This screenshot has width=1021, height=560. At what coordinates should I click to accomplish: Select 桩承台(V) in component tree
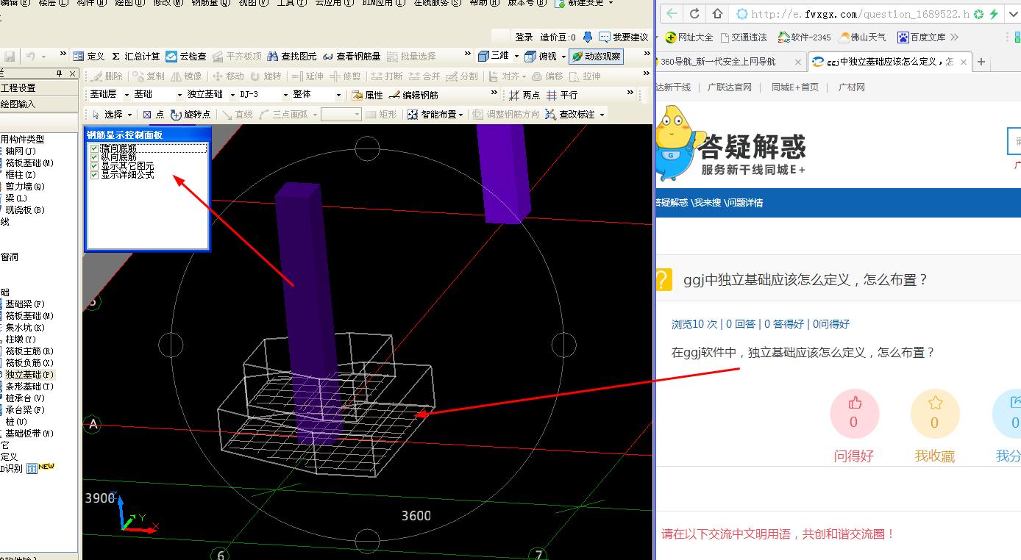pyautogui.click(x=24, y=398)
